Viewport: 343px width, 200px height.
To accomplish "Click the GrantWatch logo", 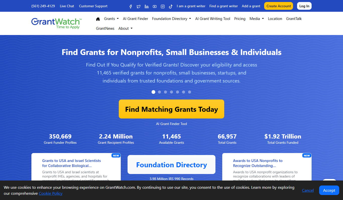I will [56, 23].
